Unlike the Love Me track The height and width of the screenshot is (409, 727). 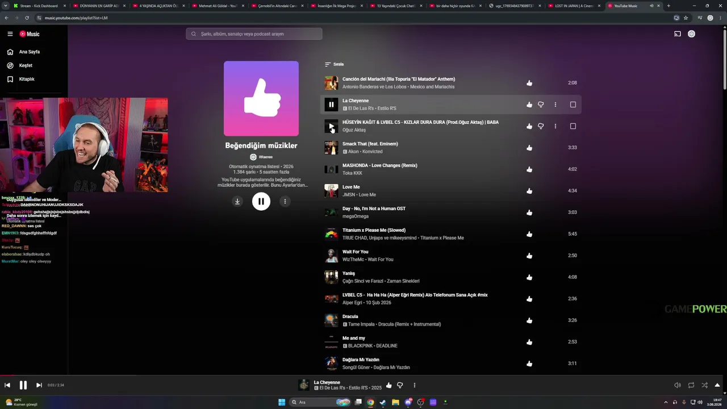tap(529, 191)
